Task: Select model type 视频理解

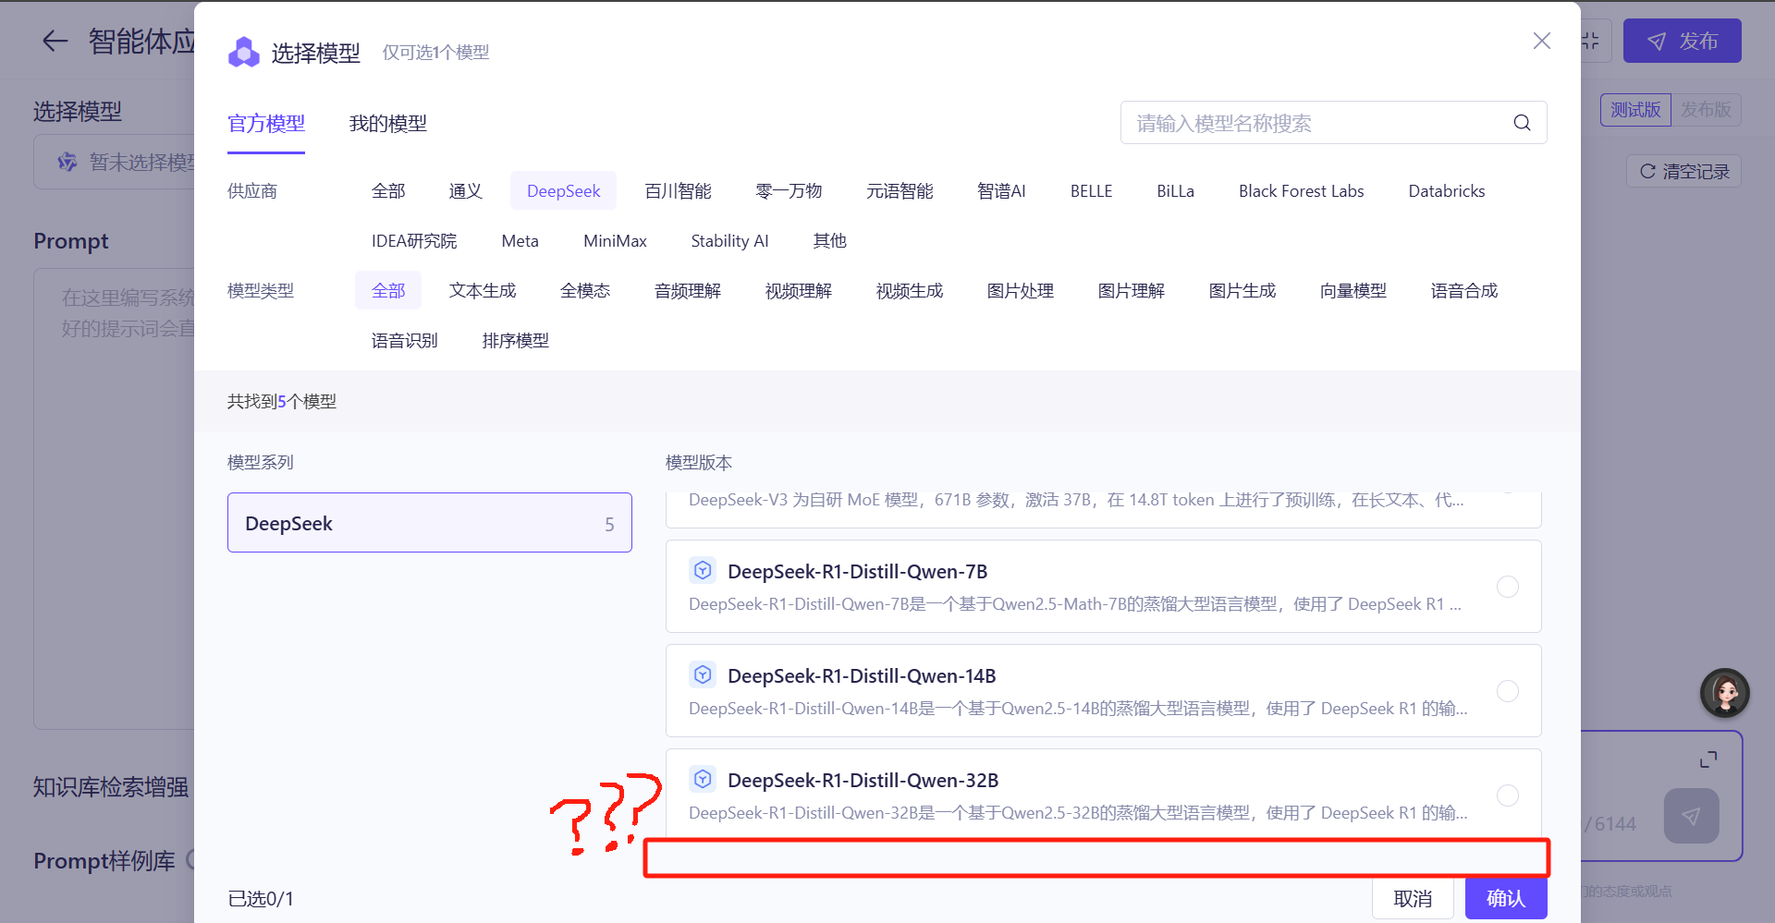Action: coord(799,291)
